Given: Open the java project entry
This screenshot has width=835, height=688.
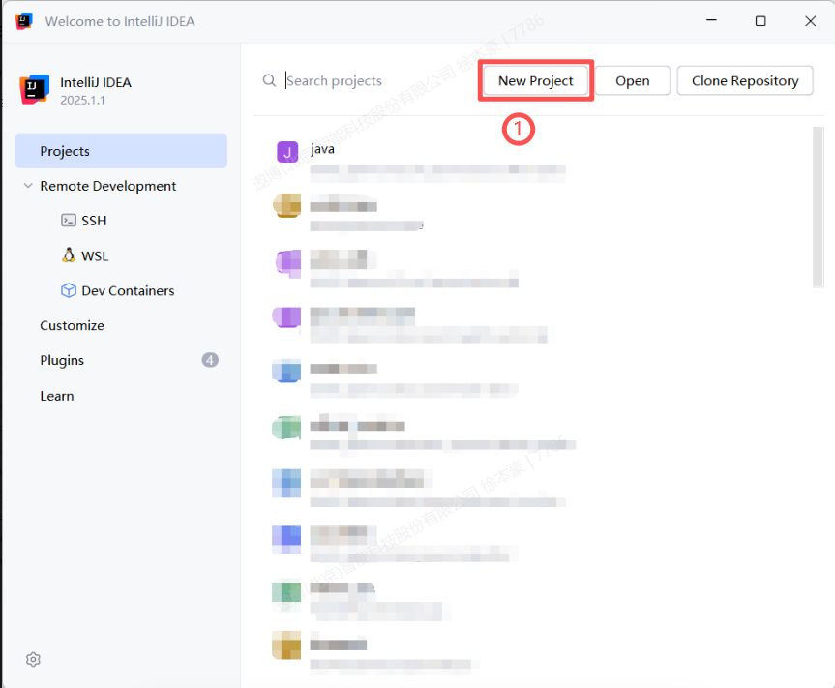Looking at the screenshot, I should click(435, 160).
